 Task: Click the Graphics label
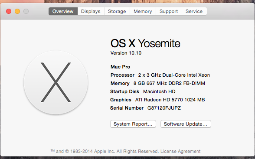[x=121, y=100]
